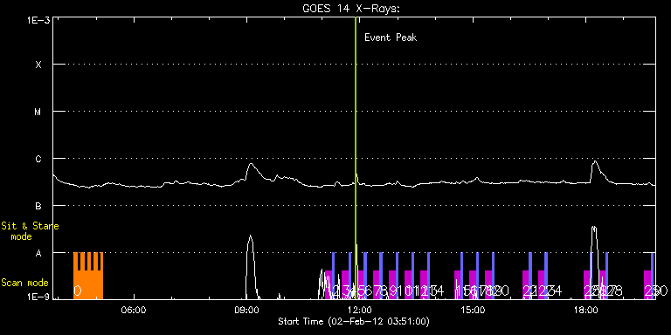Click the green Event Peak vertical line
Viewport: 671px width, 335px height.
point(356,158)
